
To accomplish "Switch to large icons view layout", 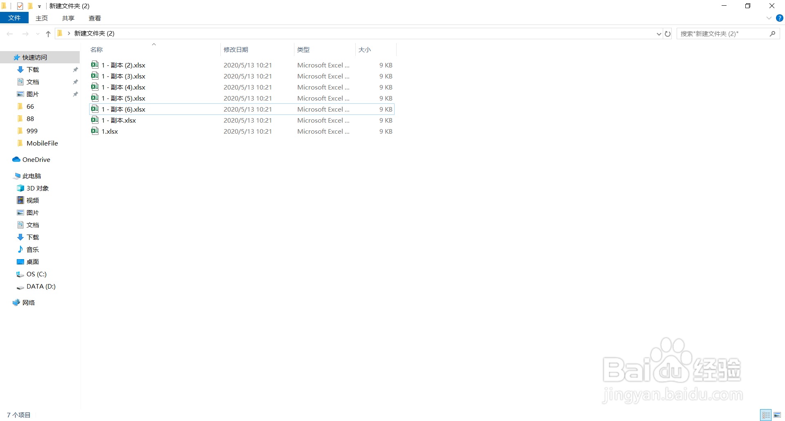I will tap(777, 415).
